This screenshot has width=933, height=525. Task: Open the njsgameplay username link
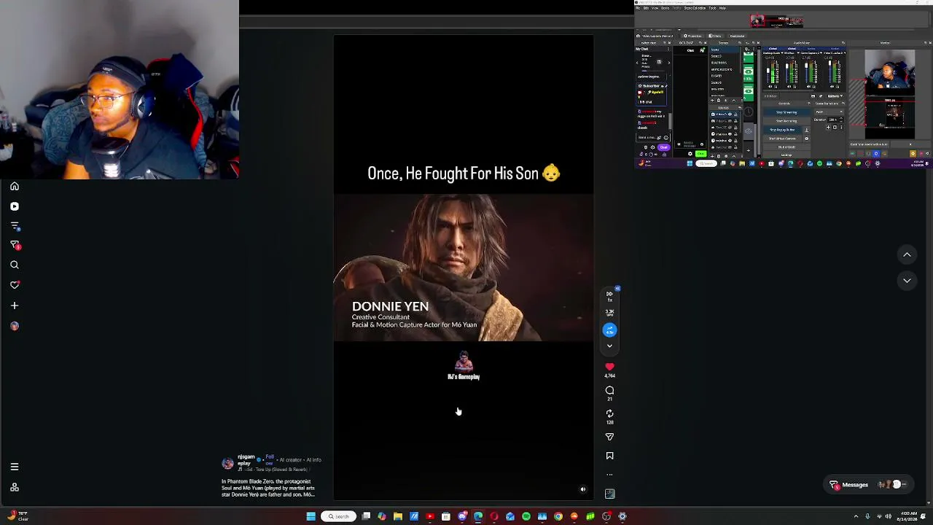pos(246,460)
